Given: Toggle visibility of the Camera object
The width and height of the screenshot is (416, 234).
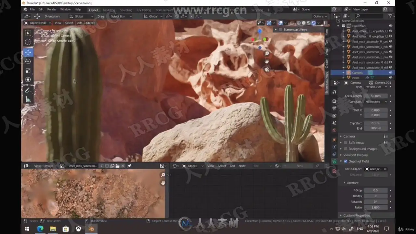Looking at the screenshot, I should [390, 73].
